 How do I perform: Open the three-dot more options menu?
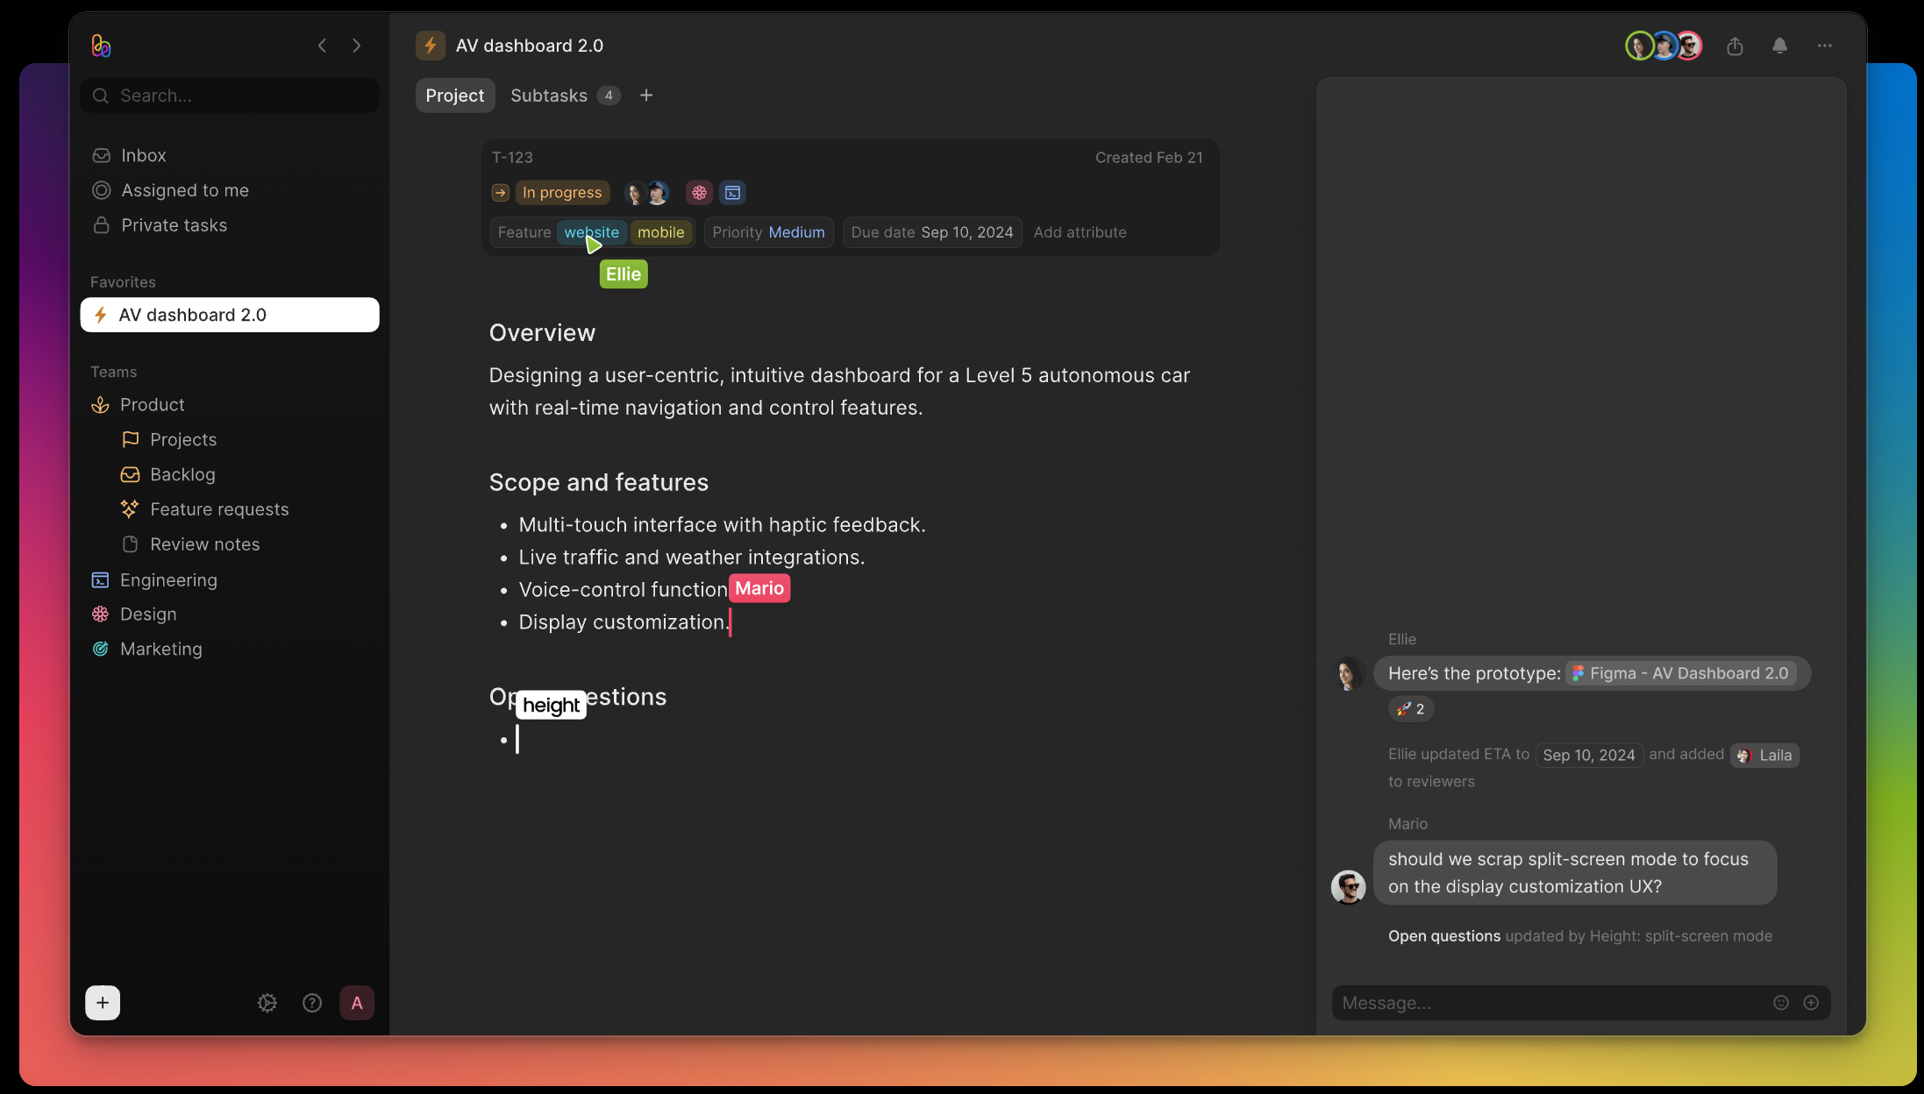(1825, 46)
